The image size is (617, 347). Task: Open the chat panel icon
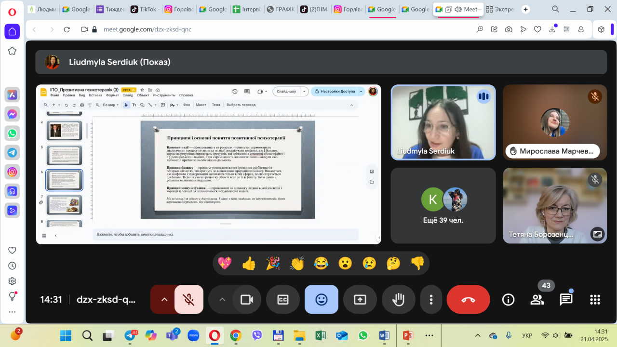coord(566,300)
